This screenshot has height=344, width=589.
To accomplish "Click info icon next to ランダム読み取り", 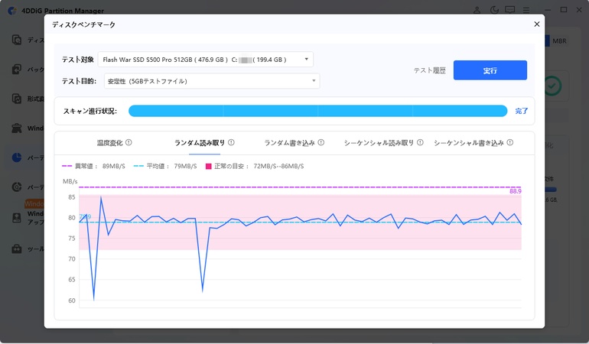I will (x=231, y=142).
